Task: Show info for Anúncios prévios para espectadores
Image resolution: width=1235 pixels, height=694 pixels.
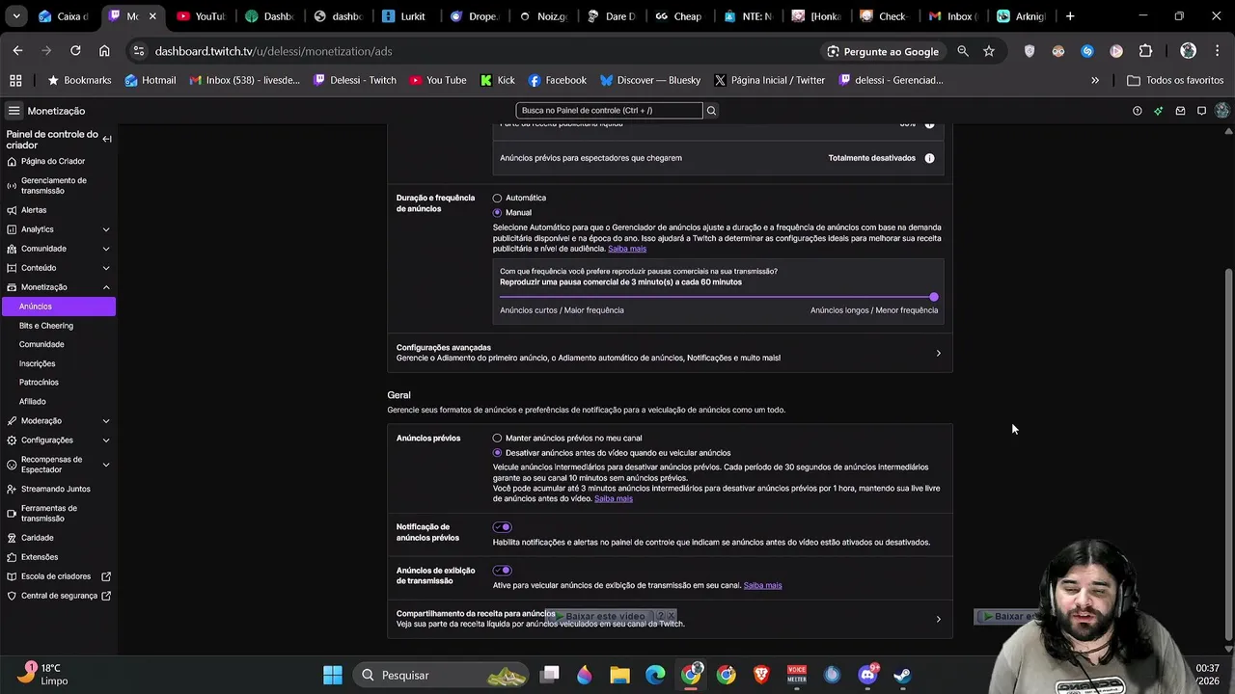Action: 929,158
